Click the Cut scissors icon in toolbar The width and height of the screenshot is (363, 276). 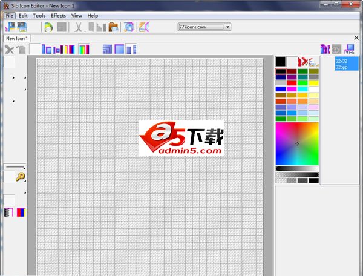pyautogui.click(x=78, y=27)
